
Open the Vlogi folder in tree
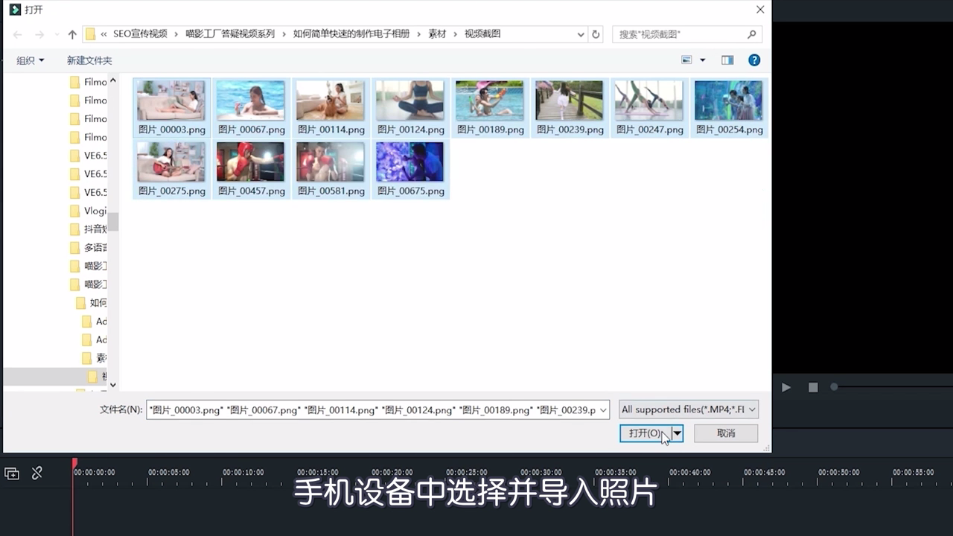coord(88,211)
